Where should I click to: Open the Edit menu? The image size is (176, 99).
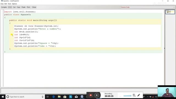5,4
